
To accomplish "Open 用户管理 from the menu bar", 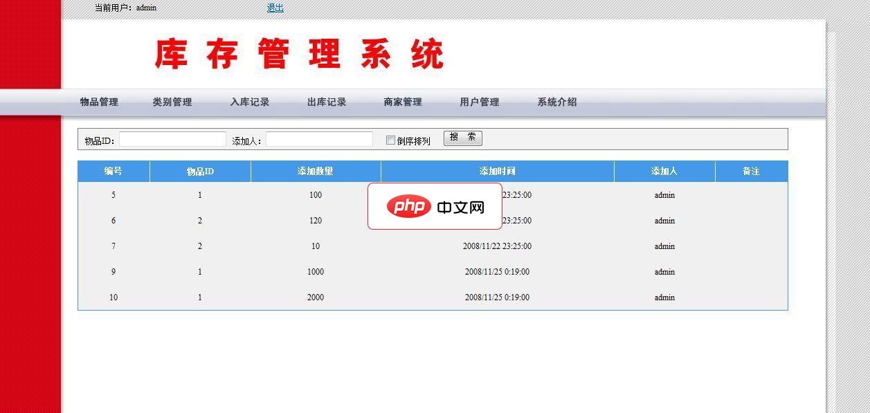I will (479, 101).
